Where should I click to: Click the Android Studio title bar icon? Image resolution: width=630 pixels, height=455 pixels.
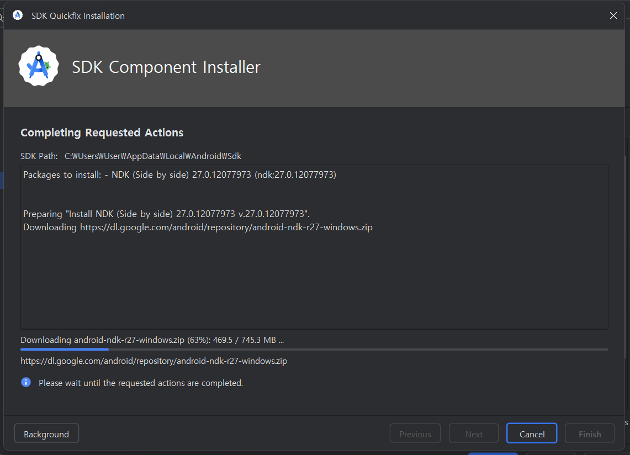pyautogui.click(x=18, y=15)
